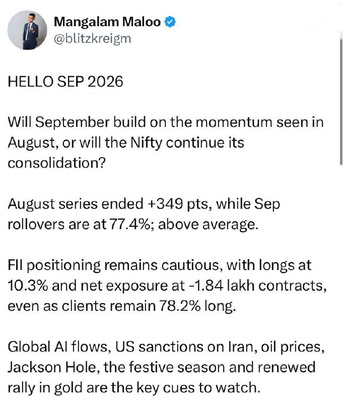This screenshot has height=403, width=345.
Task: Click the 'FII positioning remains cautious' line
Action: 159,265
